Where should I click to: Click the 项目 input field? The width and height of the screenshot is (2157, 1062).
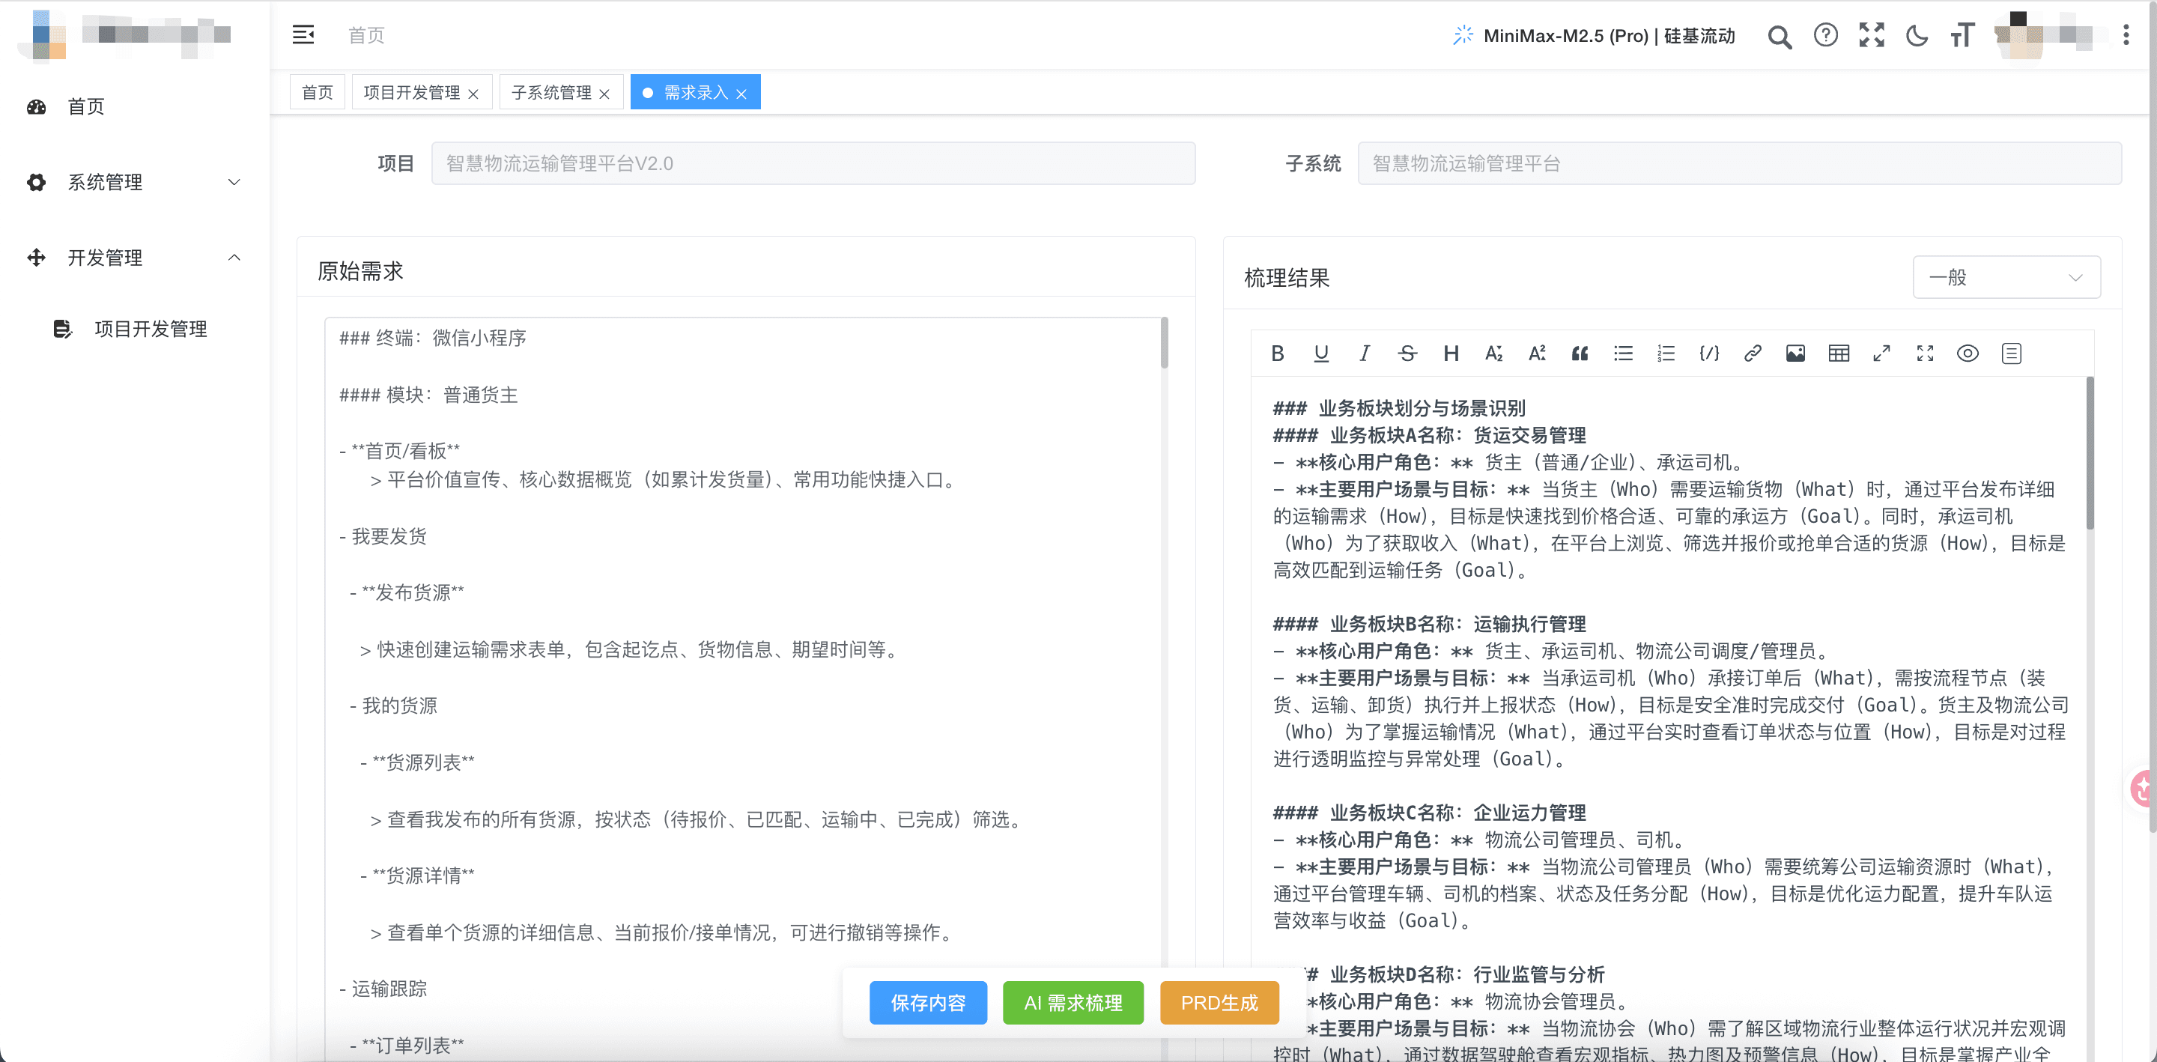(813, 163)
